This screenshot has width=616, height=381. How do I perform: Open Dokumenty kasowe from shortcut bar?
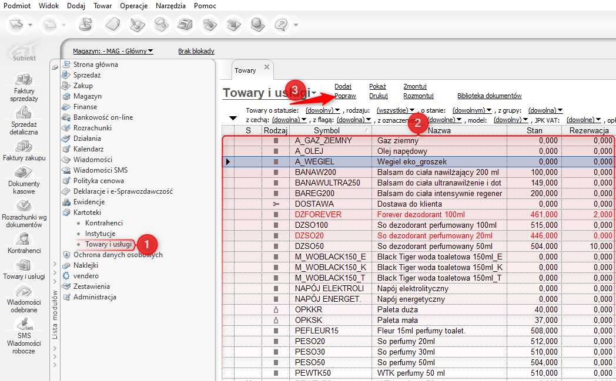coord(24,172)
